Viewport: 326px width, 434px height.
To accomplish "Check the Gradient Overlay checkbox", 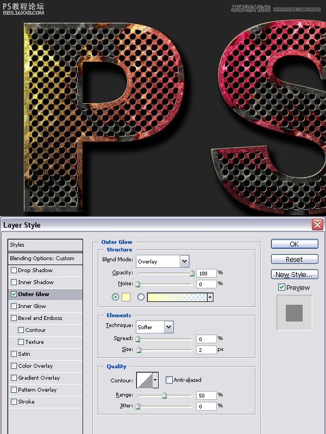I will coord(14,378).
